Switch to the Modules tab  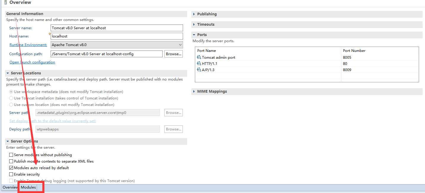[28, 187]
